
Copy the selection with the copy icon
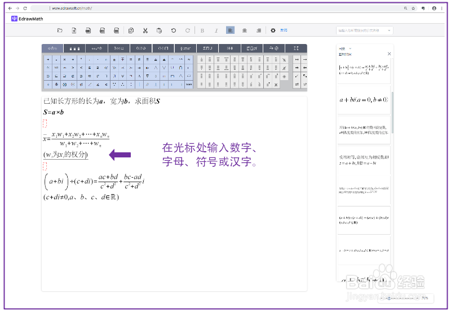131,30
